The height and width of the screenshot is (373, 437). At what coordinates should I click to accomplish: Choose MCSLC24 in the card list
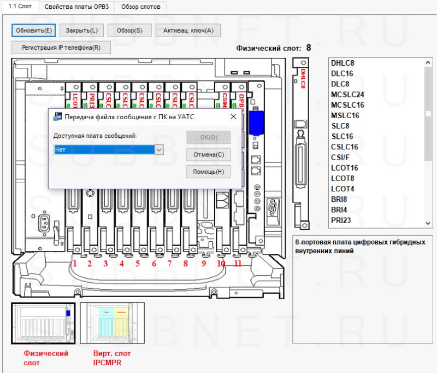tap(347, 95)
